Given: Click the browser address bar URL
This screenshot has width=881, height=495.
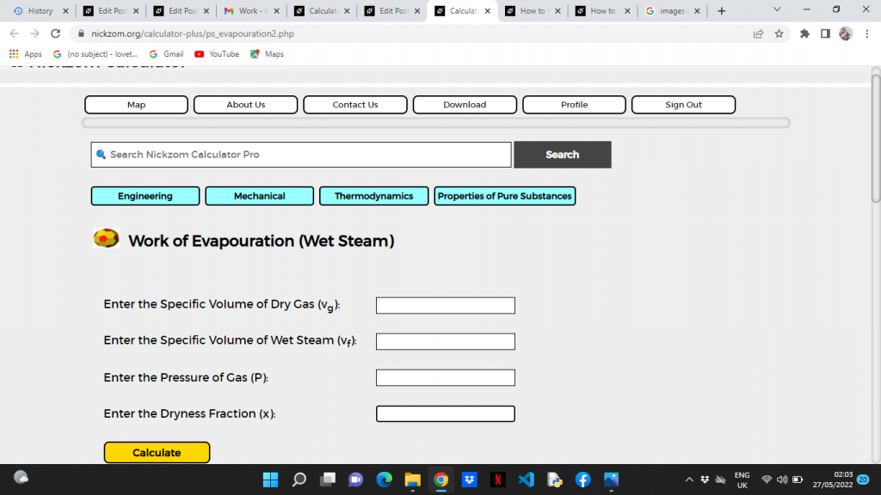Looking at the screenshot, I should coord(193,34).
